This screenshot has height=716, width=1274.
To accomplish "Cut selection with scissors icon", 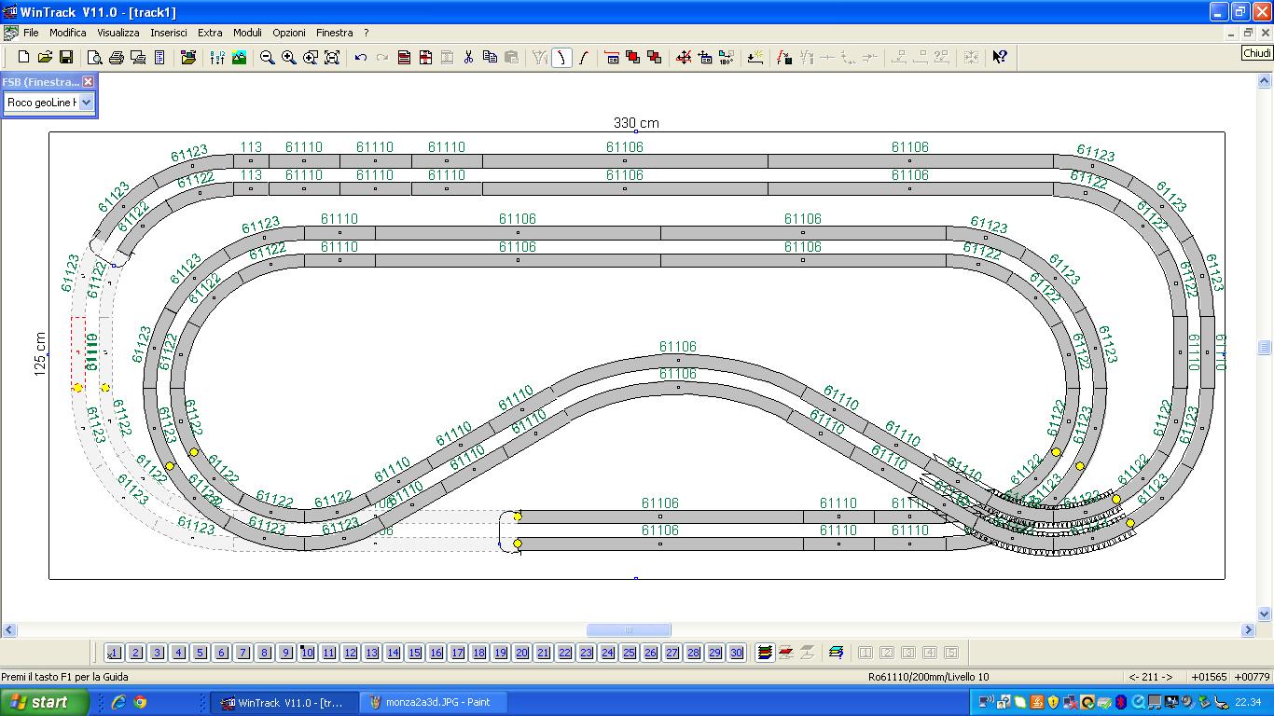I will click(468, 58).
